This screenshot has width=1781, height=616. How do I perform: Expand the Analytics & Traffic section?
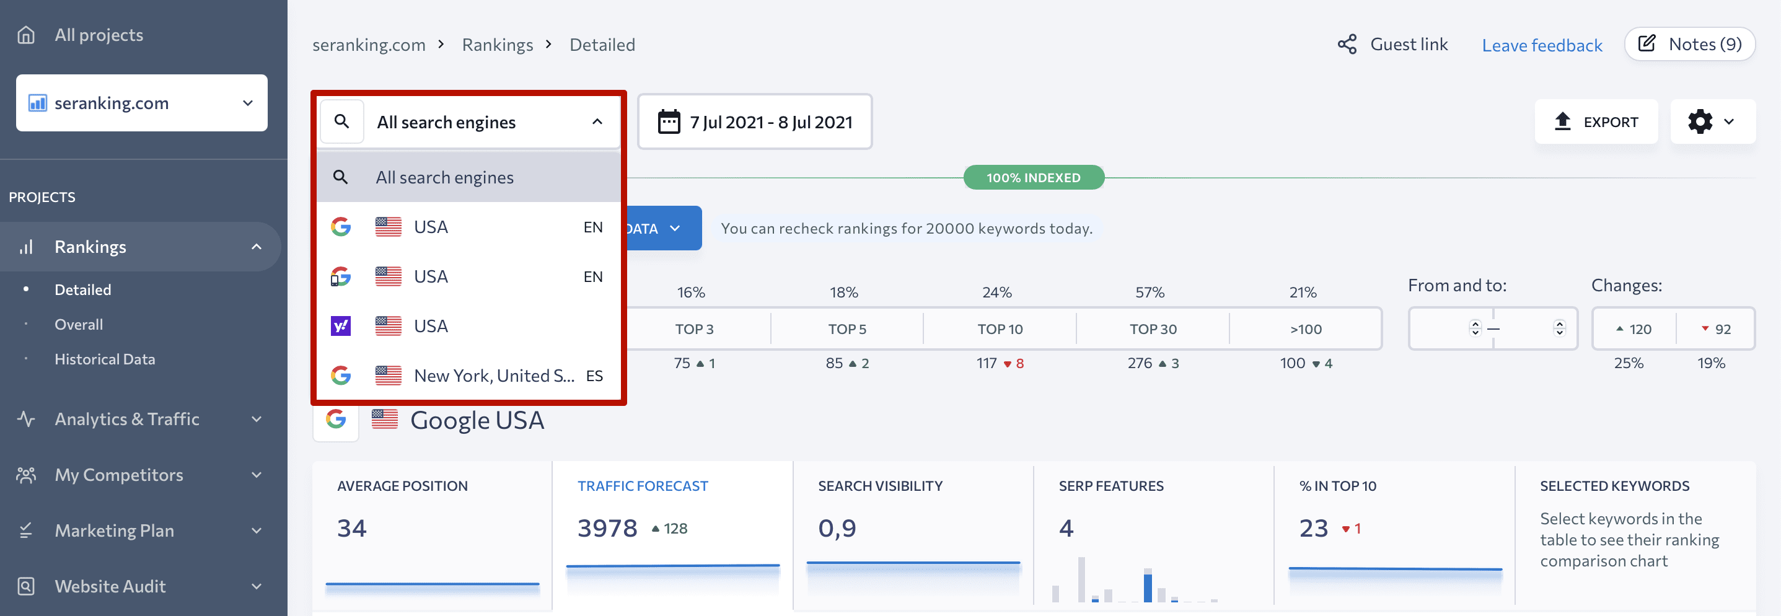point(257,419)
